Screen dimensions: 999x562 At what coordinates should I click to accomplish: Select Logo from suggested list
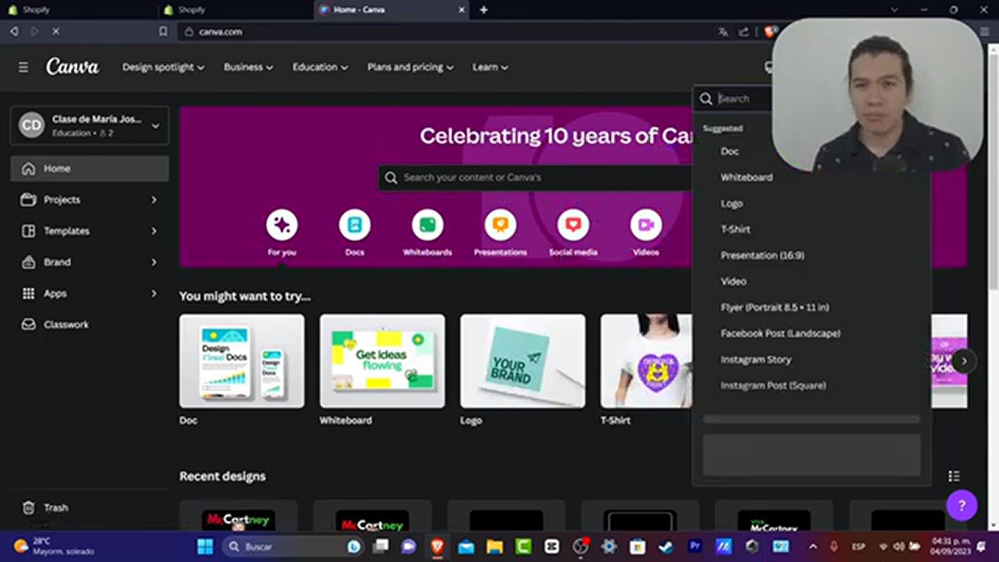[x=732, y=203]
